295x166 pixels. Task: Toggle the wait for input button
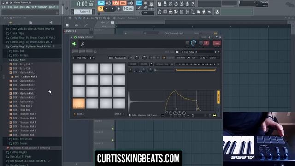click(108, 3)
